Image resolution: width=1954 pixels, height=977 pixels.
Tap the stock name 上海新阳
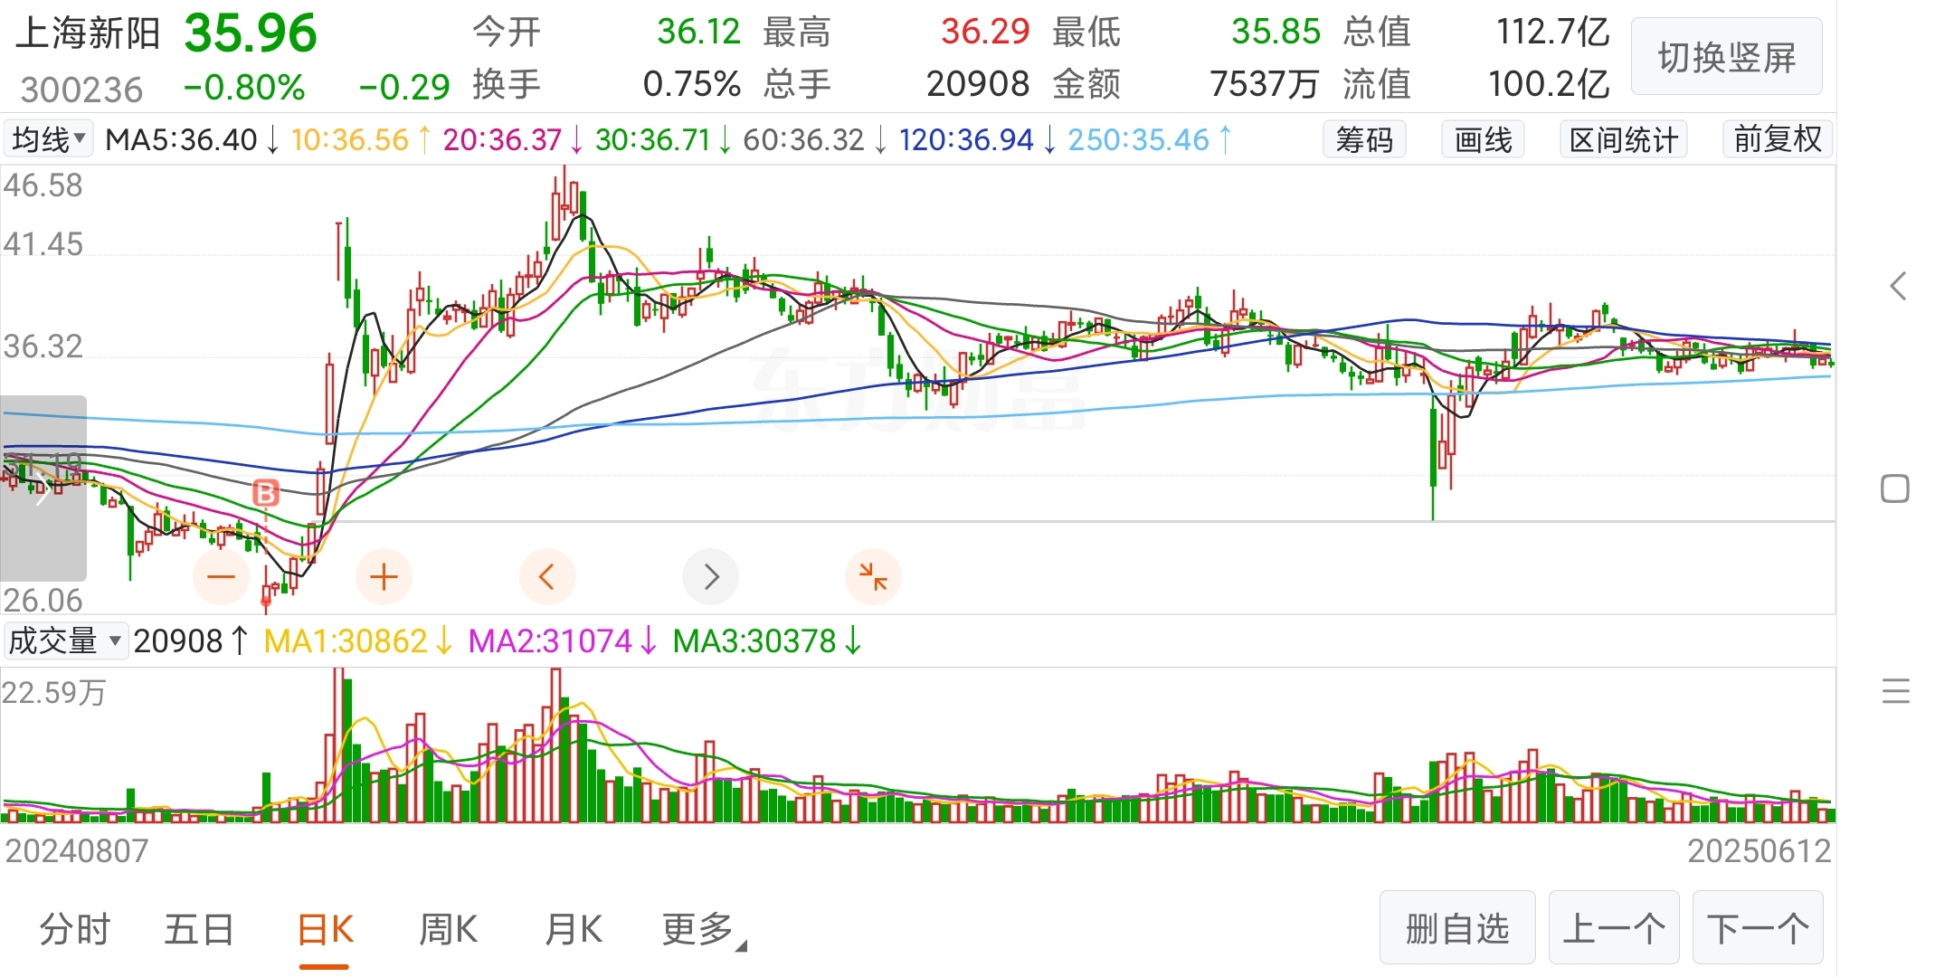(x=88, y=33)
